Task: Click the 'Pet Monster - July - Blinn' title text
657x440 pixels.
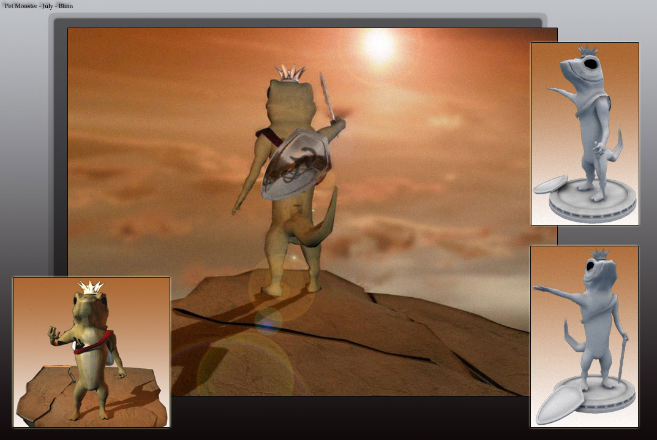Action: click(39, 6)
